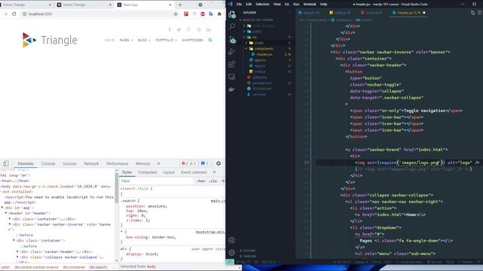Click the LinkedIn icon on the Triangle page
Viewport: 483px width, 271px height.
point(208,29)
